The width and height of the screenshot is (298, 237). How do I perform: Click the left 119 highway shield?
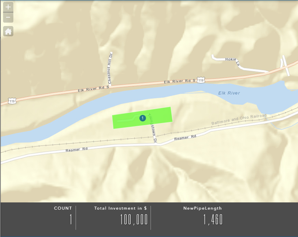[12, 101]
